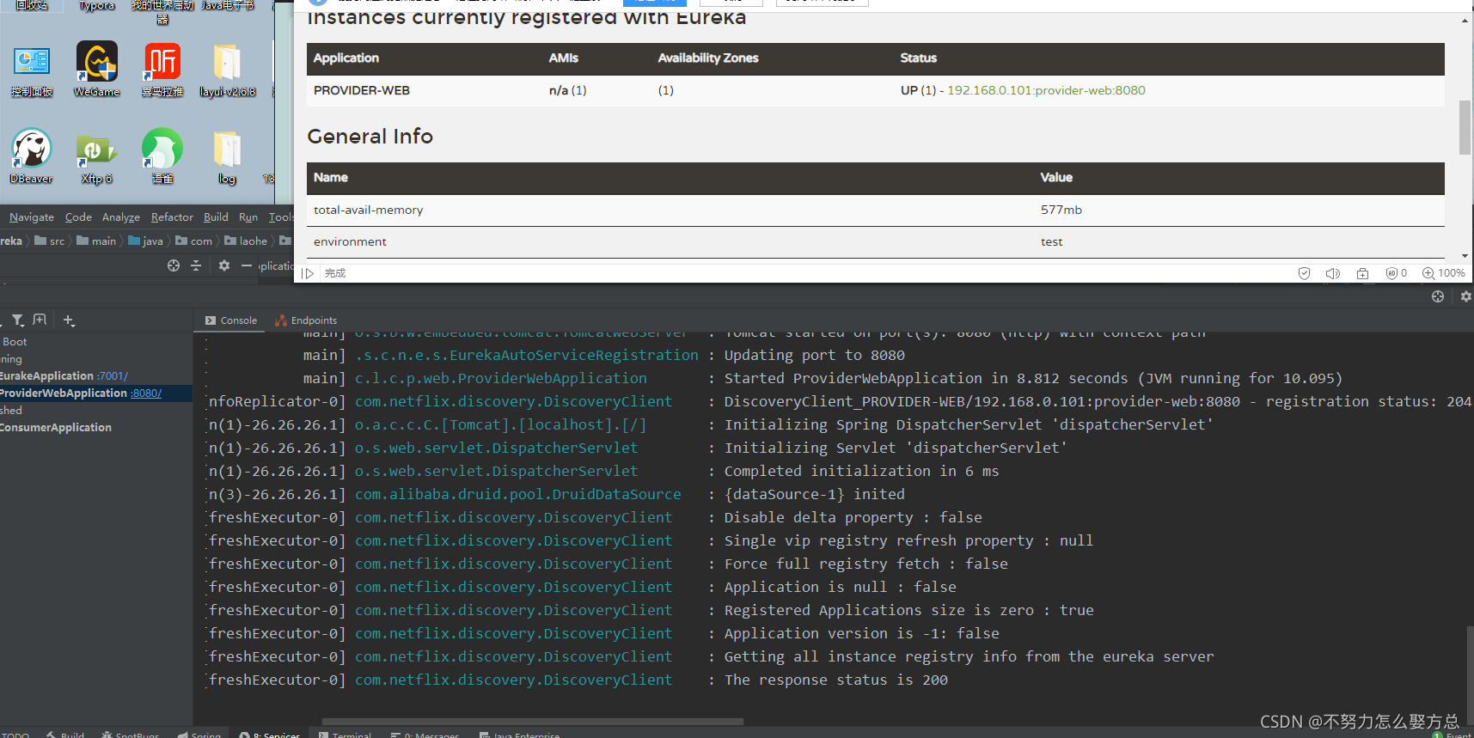Select EurakeApplication in the Services tree
Viewport: 1474px width, 738px height.
(47, 376)
